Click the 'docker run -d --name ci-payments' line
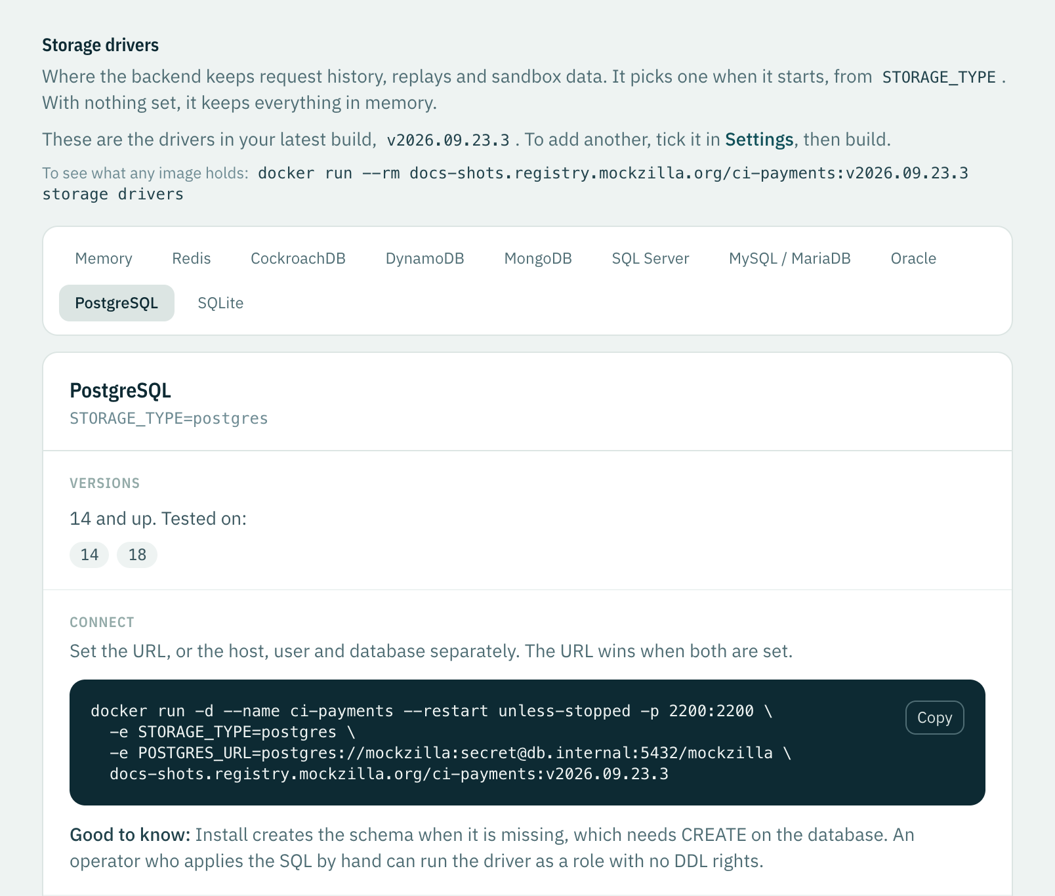 432,711
